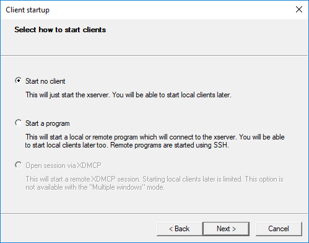Click the 'Select how to start clients' heading
309x243 pixels.
[60, 30]
